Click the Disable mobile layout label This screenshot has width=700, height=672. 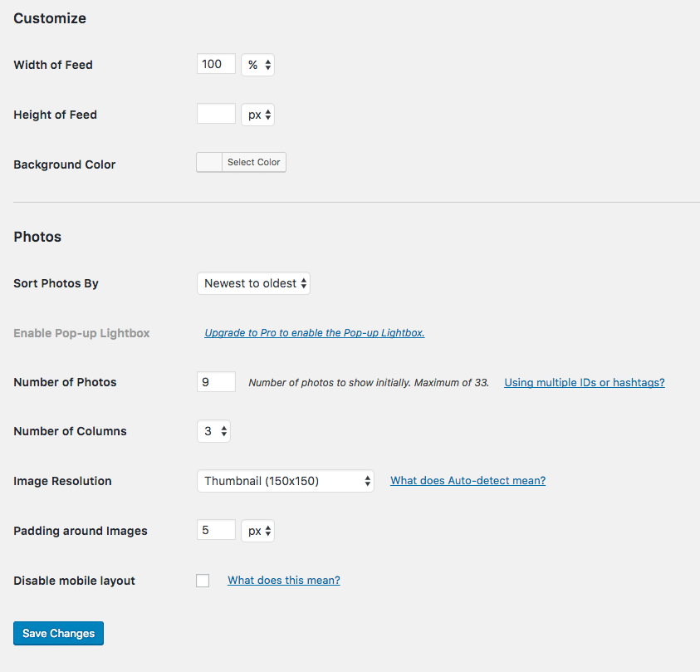74,581
